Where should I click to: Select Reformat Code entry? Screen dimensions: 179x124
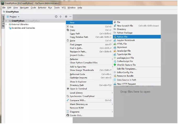(89, 74)
